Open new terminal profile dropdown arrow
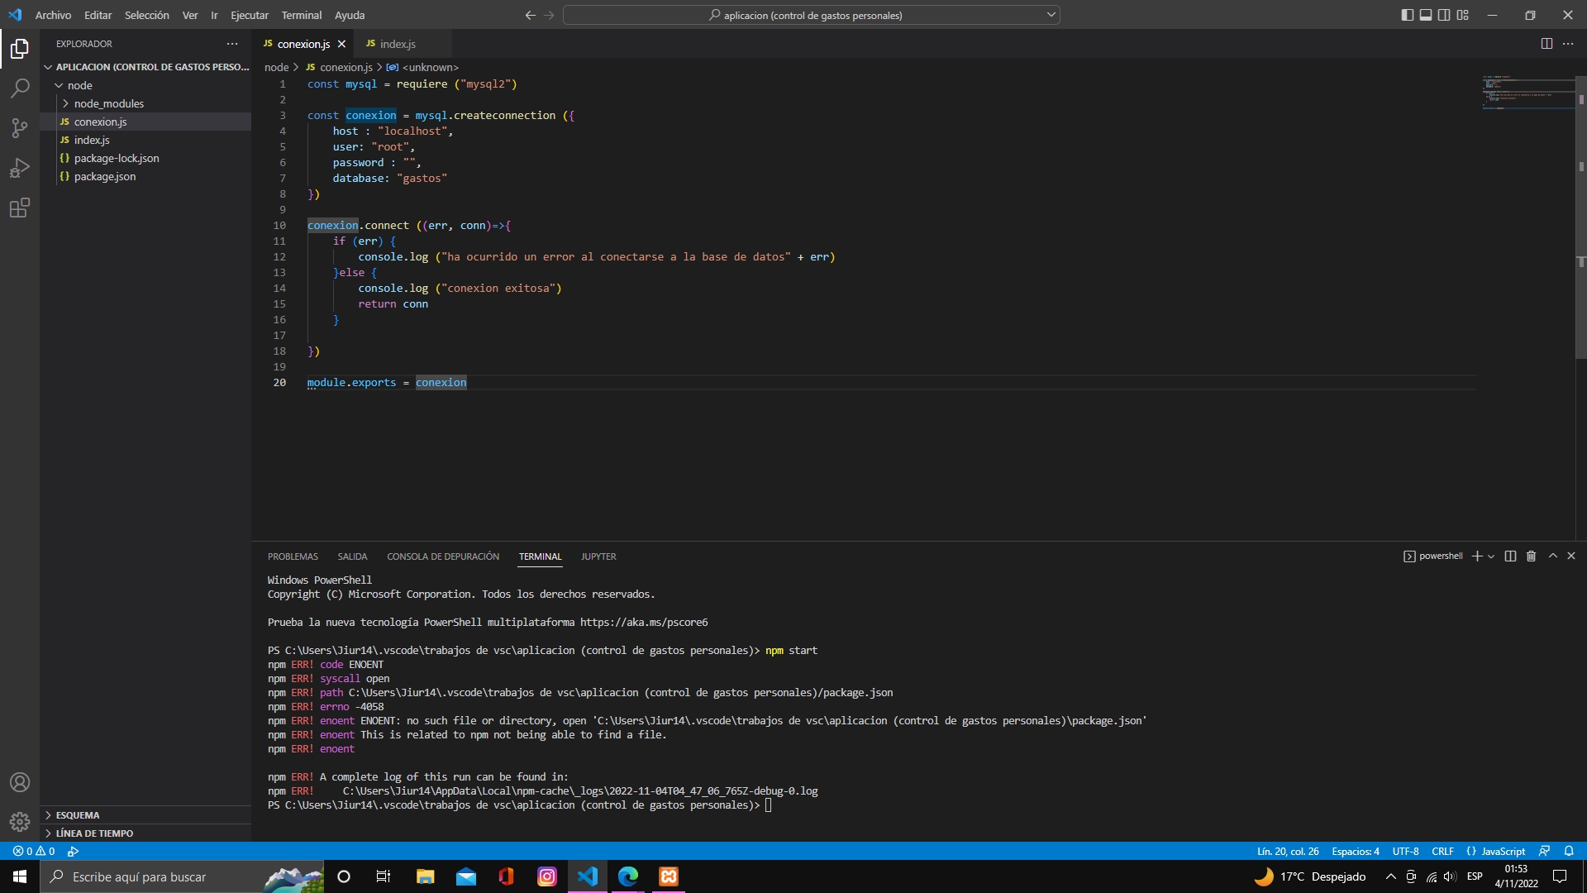1587x893 pixels. point(1491,556)
